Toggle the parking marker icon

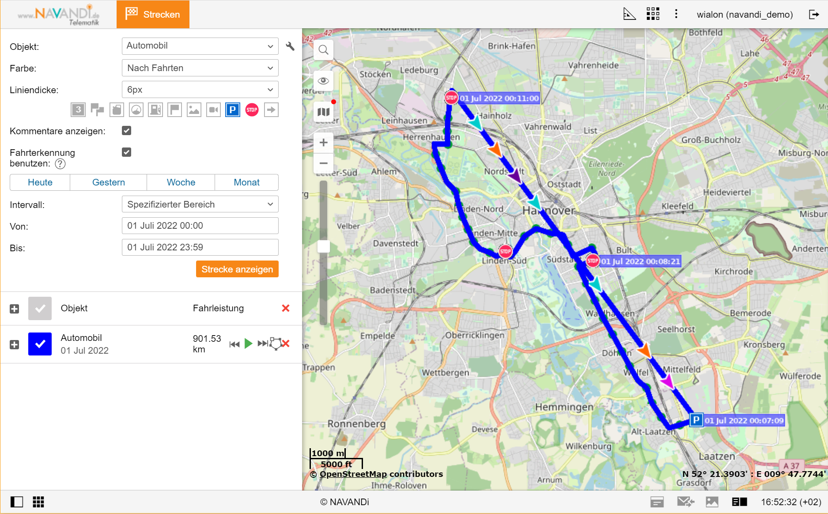233,110
